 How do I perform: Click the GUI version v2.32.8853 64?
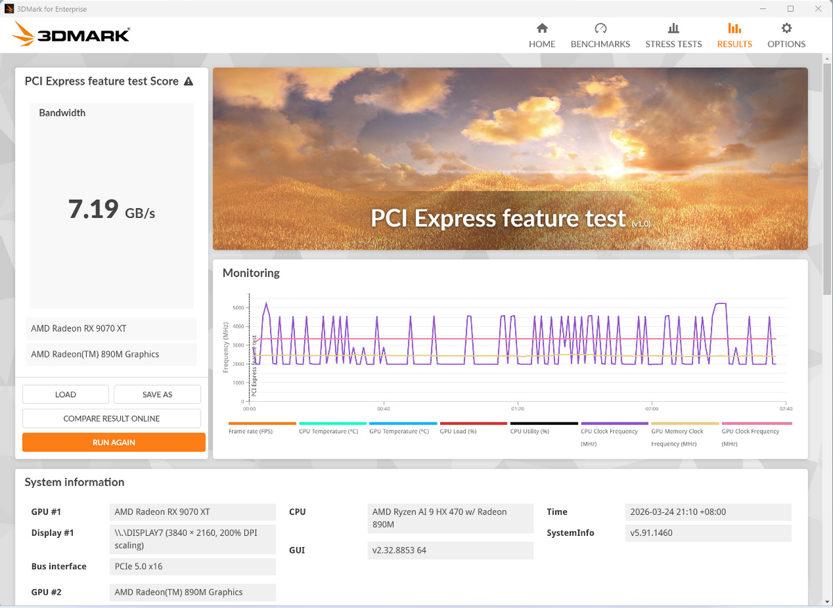click(451, 550)
